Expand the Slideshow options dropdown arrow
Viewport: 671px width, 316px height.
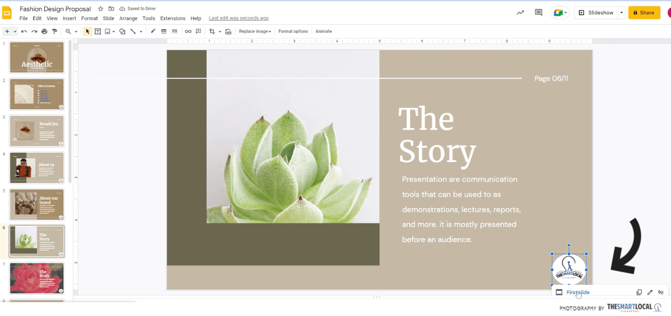click(621, 13)
